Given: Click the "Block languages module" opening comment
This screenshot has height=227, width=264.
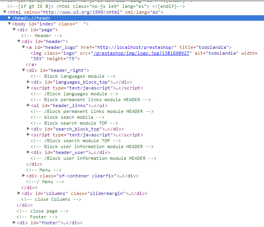Looking at the screenshot, I should click(x=73, y=76).
